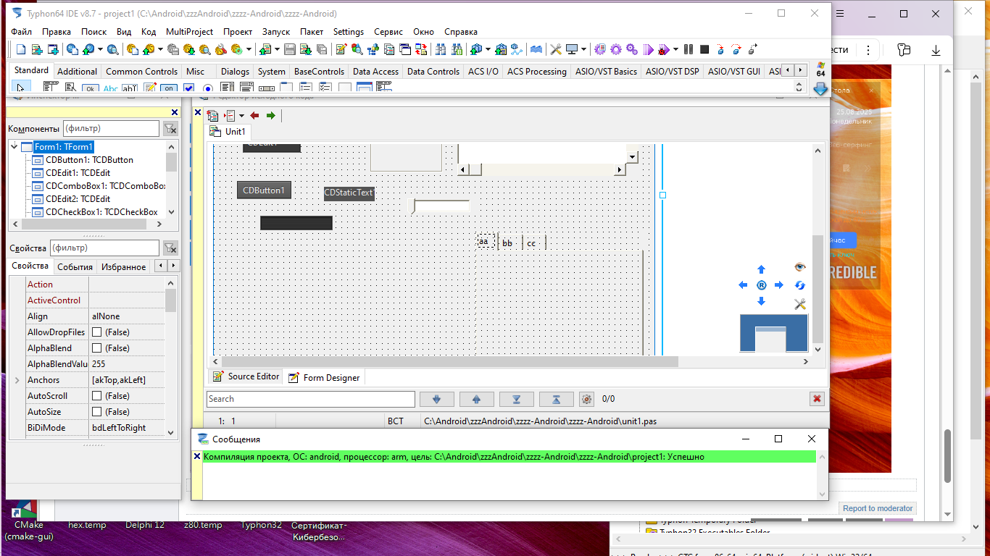Click the wrench tools icon in designer
990x556 pixels.
[800, 304]
